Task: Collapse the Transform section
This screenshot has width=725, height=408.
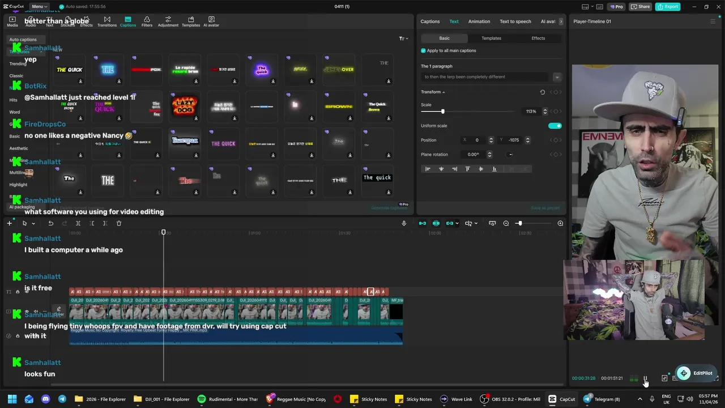Action: (x=443, y=92)
